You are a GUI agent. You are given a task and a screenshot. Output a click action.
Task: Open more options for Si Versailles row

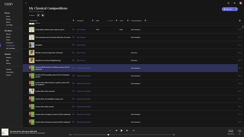(x=240, y=30)
